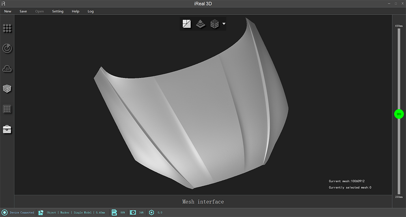Image resolution: width=406 pixels, height=217 pixels.
Task: Select the hexagonal mesh icon in sidebar
Action: point(7,89)
